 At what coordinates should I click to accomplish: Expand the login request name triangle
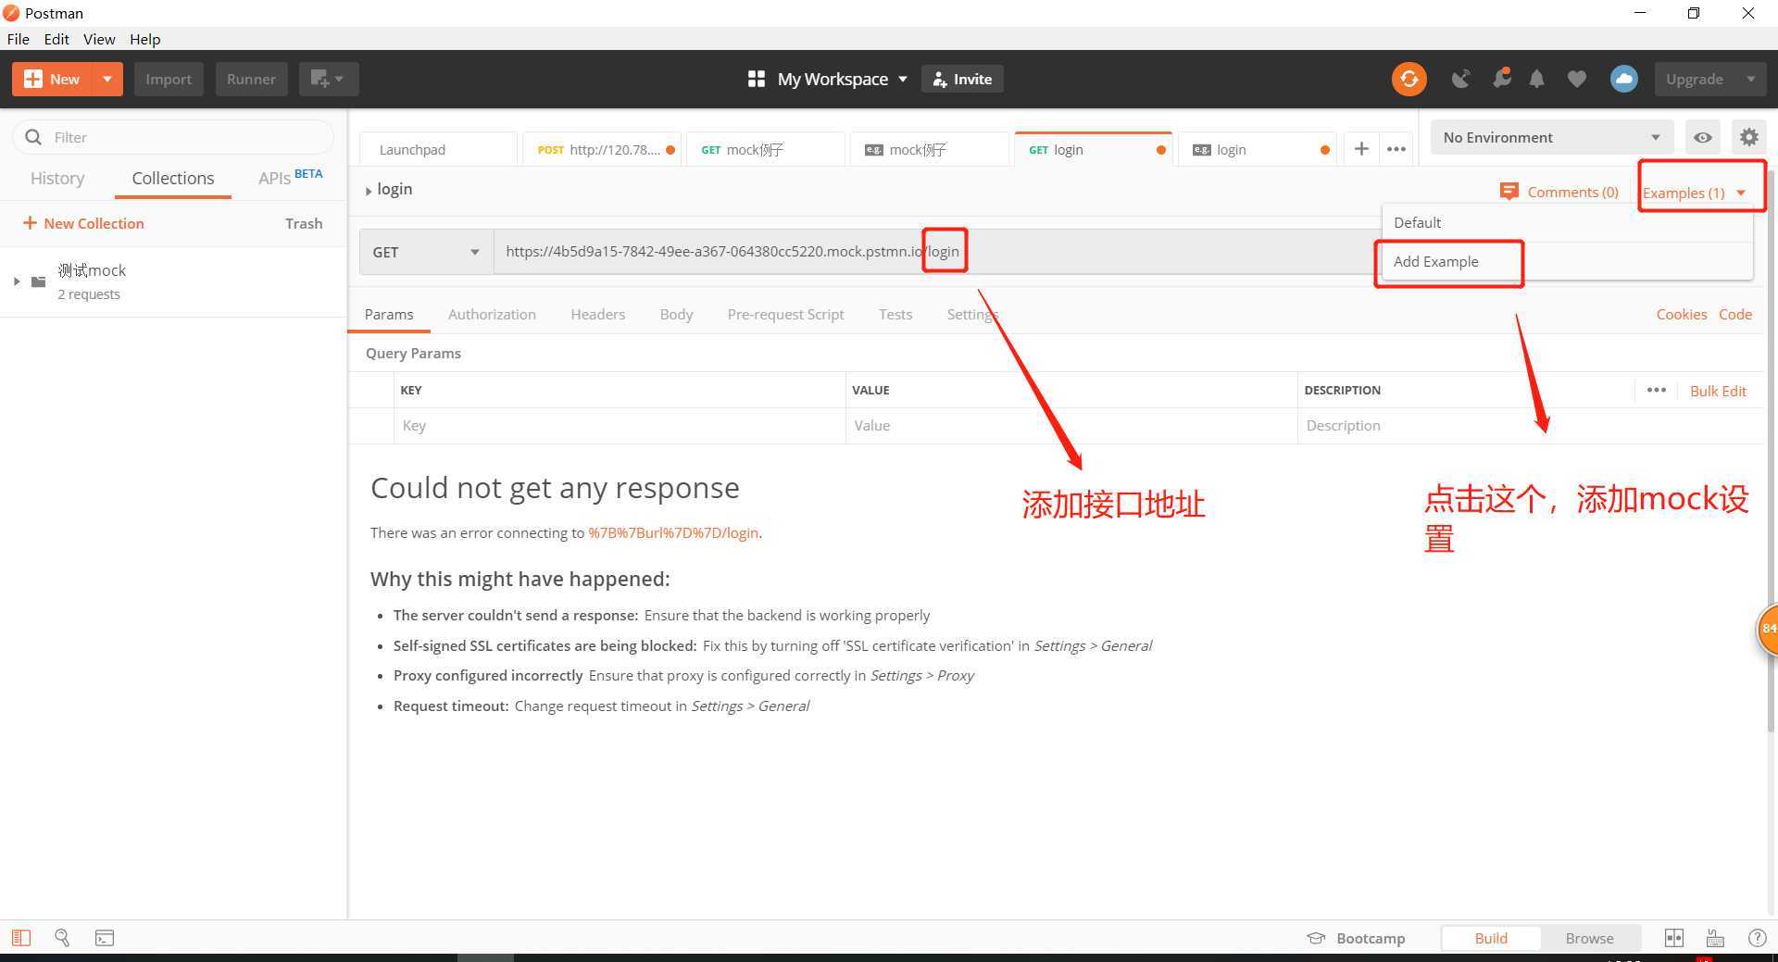(369, 191)
